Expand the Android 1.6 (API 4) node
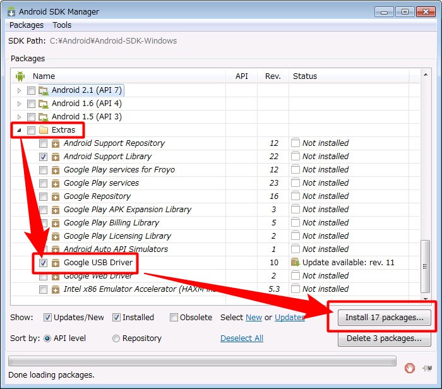 (19, 104)
